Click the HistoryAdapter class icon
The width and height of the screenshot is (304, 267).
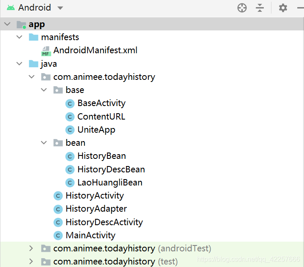pyautogui.click(x=58, y=209)
